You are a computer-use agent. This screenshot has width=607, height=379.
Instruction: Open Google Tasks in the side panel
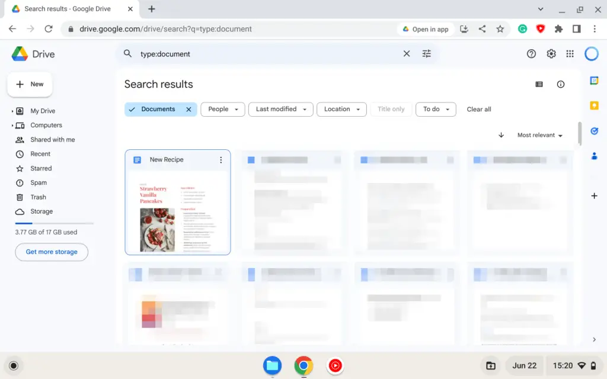pos(595,131)
